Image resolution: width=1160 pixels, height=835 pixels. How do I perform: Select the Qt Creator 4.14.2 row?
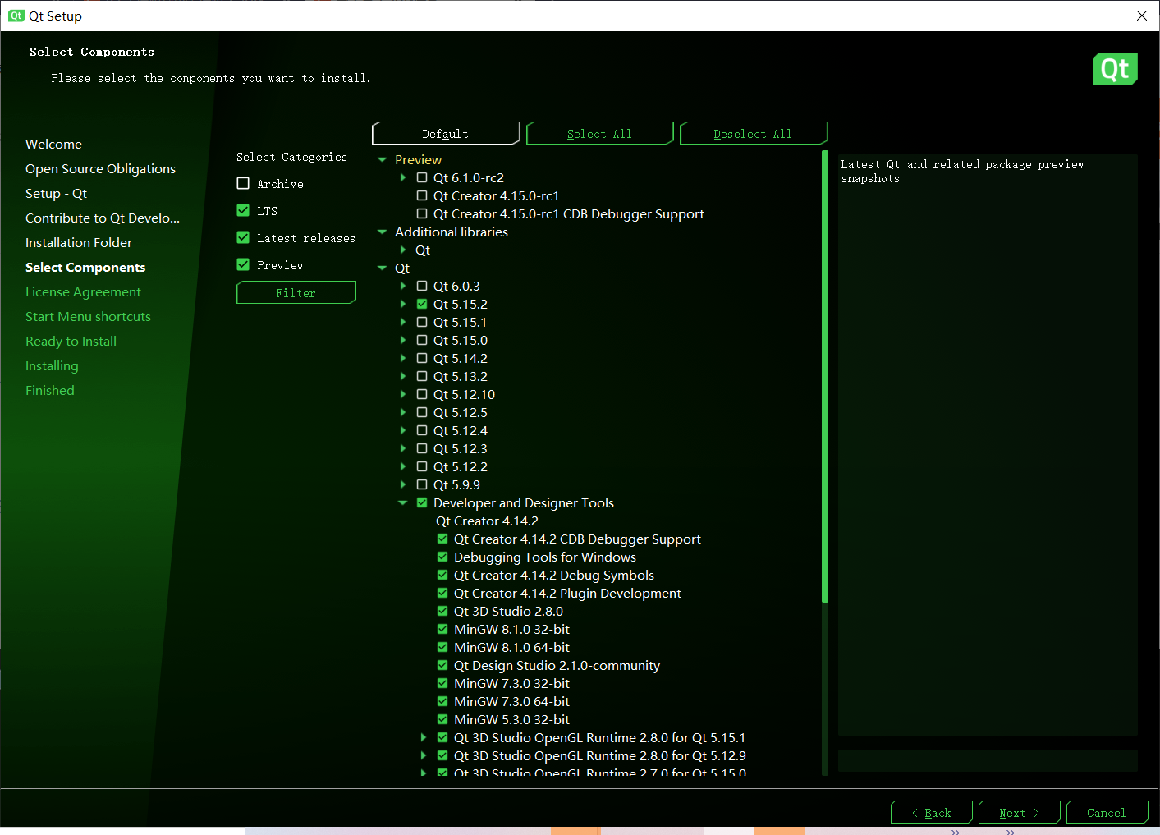487,521
